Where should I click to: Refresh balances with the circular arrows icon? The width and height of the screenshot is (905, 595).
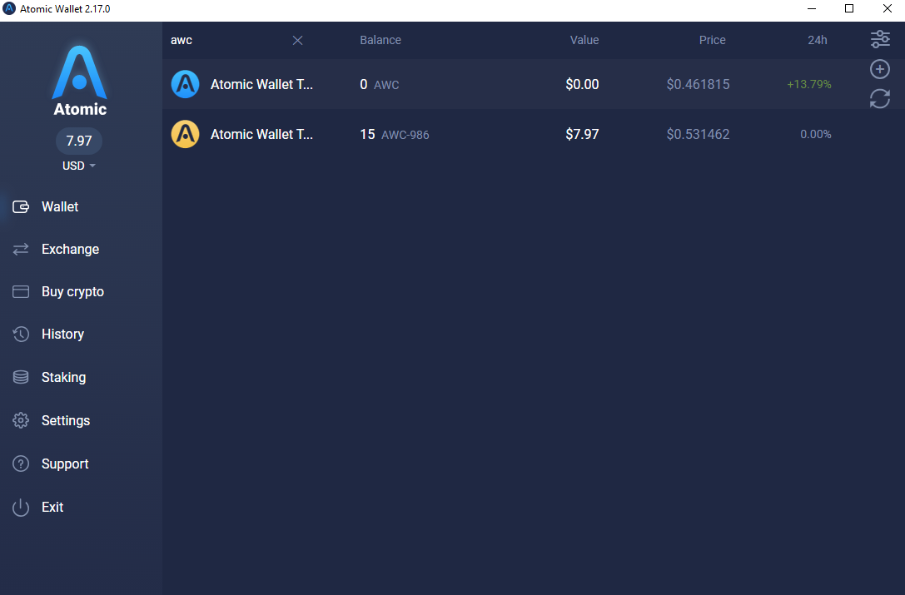pos(879,99)
